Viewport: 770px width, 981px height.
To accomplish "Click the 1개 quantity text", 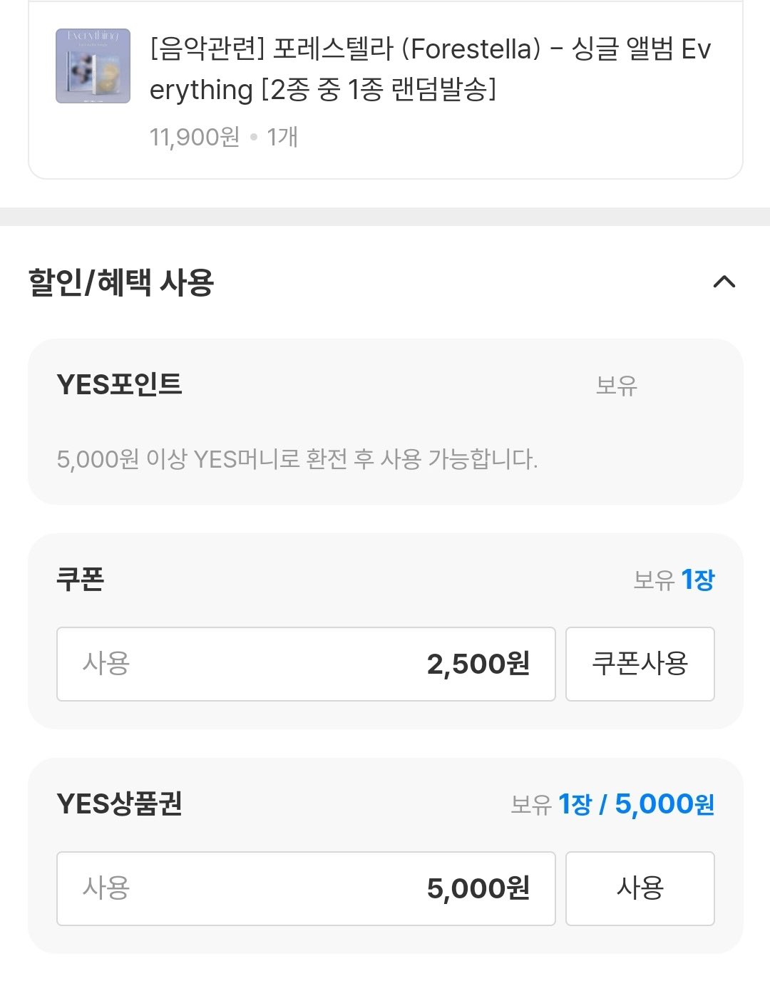I will click(x=282, y=137).
